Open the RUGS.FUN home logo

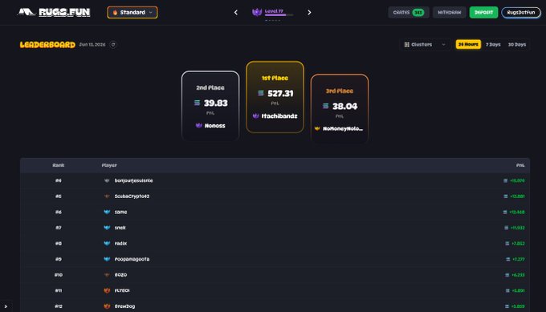click(x=55, y=13)
